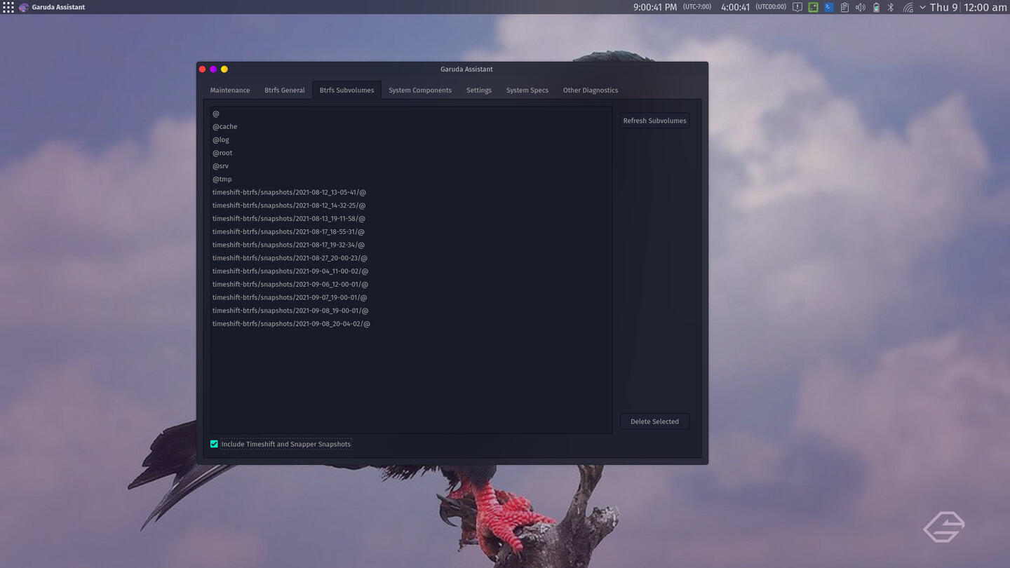Close the Garuda Assistant window

pyautogui.click(x=202, y=69)
